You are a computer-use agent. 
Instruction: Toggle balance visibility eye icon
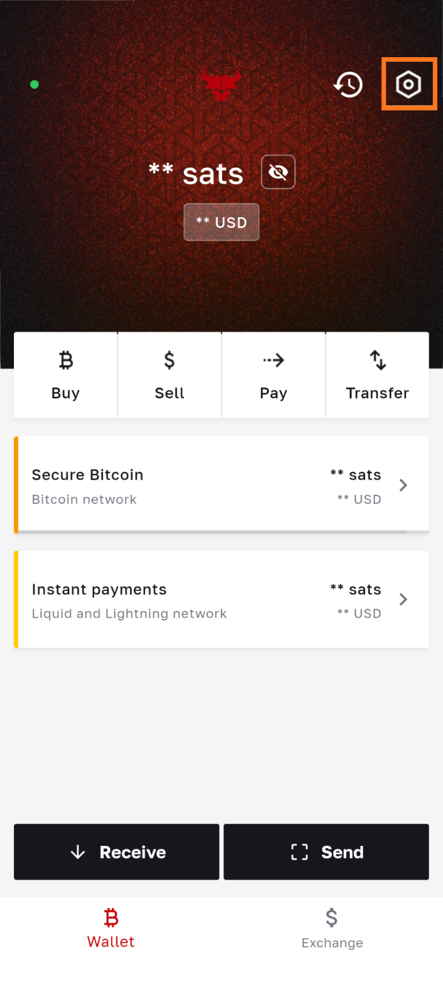tap(278, 172)
